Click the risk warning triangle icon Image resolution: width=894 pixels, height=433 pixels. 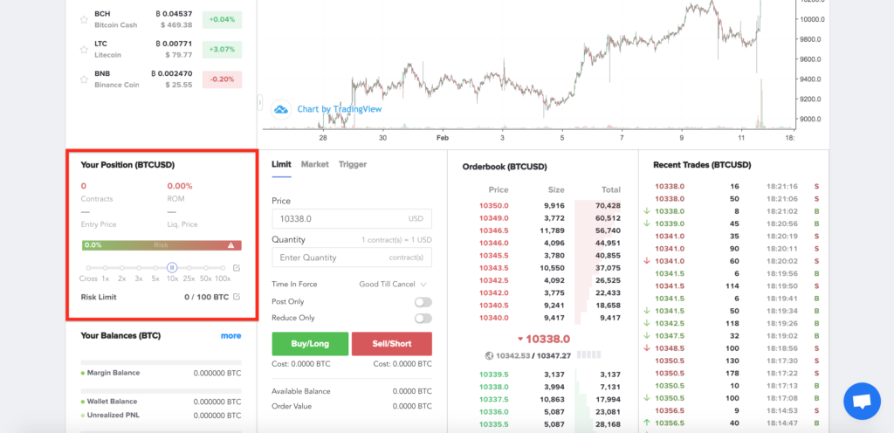pyautogui.click(x=230, y=245)
